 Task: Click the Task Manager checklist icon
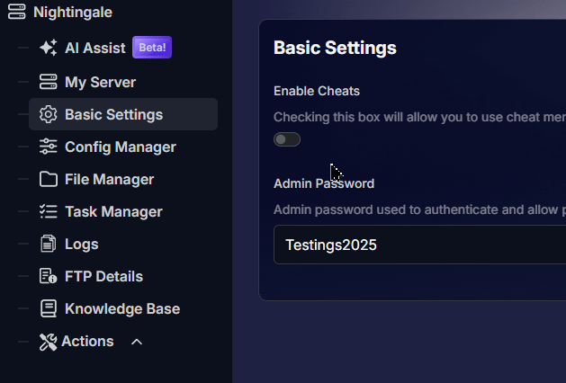click(x=49, y=212)
